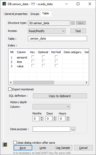The image size is (96, 155).
Task: Select the time row name
Action: [x=19, y=62]
